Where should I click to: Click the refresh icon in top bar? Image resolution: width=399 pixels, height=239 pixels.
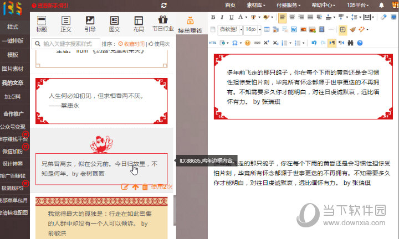[x=164, y=5]
